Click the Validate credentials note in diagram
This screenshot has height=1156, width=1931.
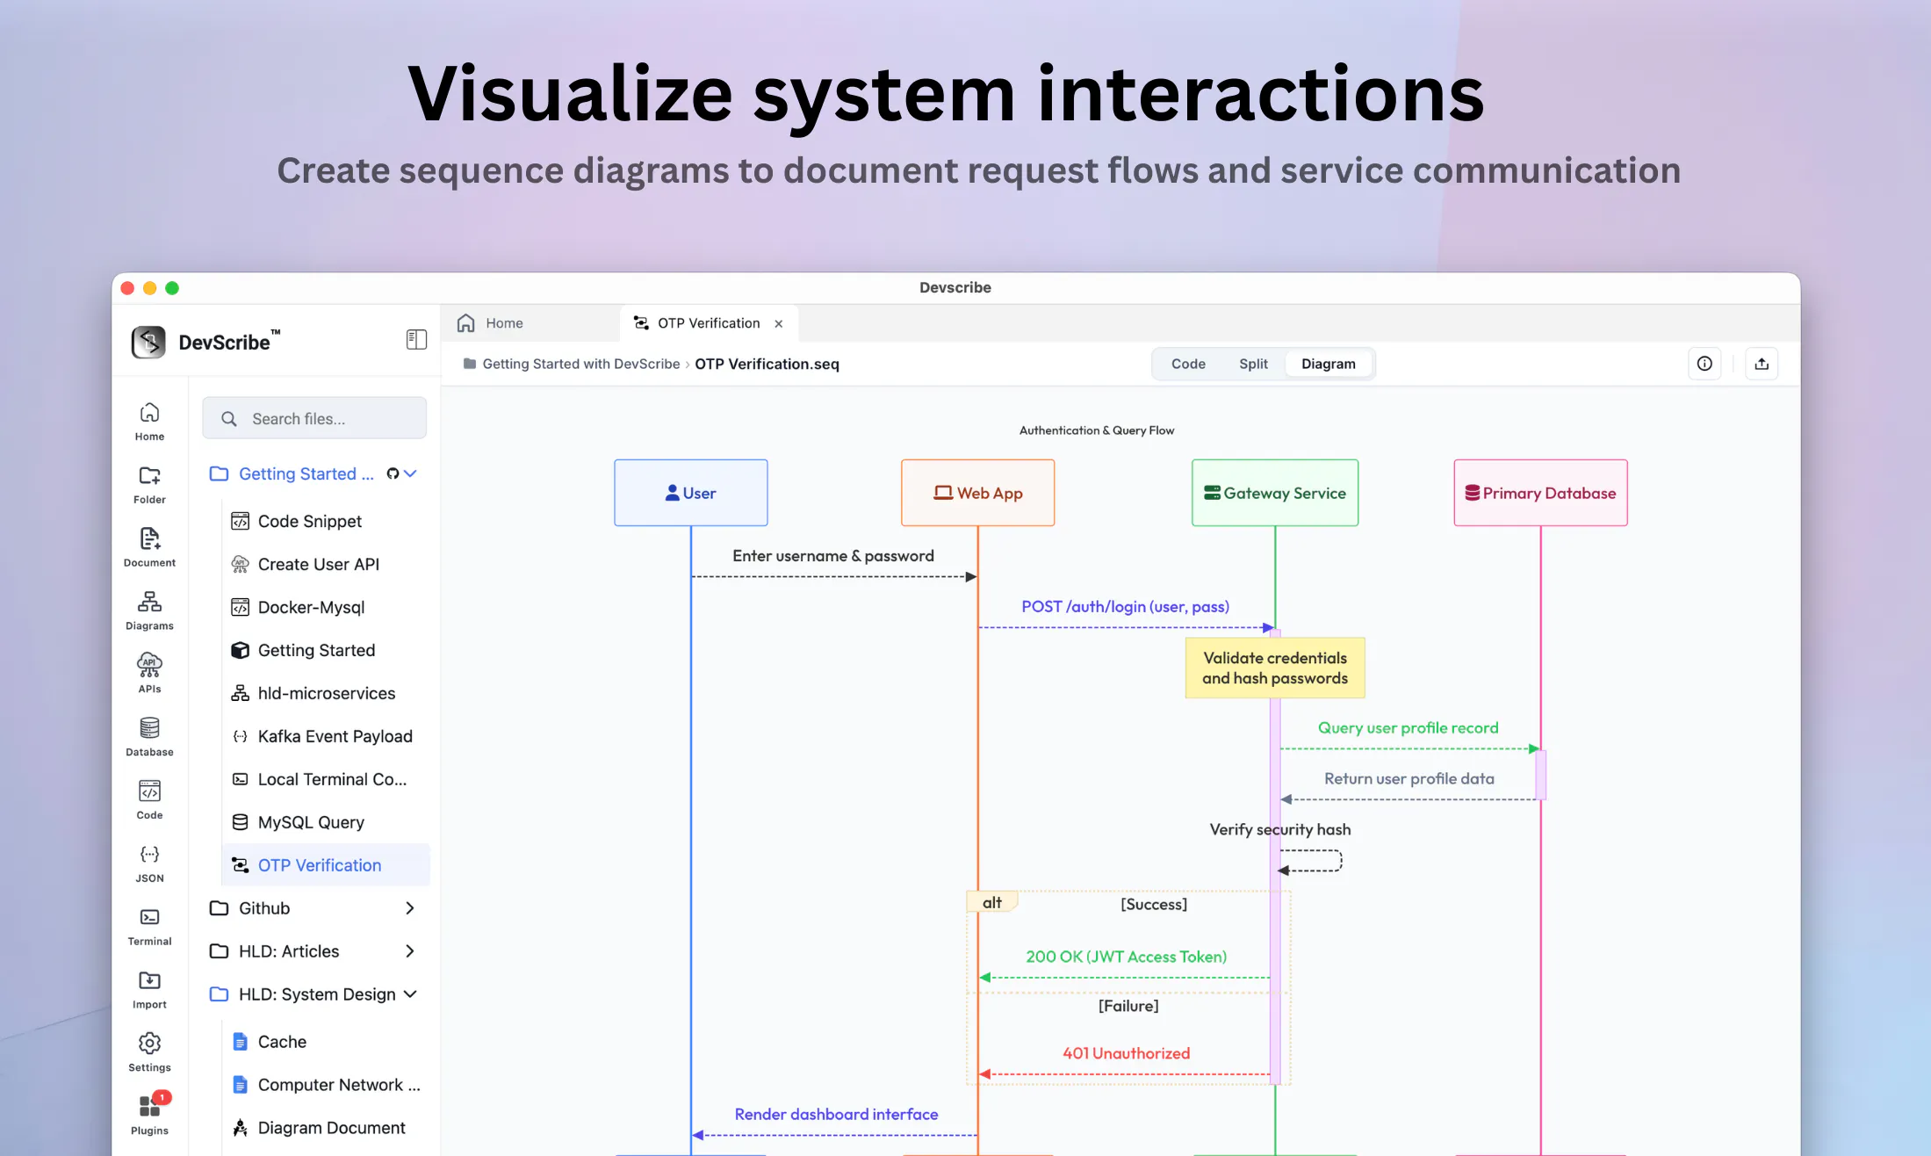coord(1275,668)
